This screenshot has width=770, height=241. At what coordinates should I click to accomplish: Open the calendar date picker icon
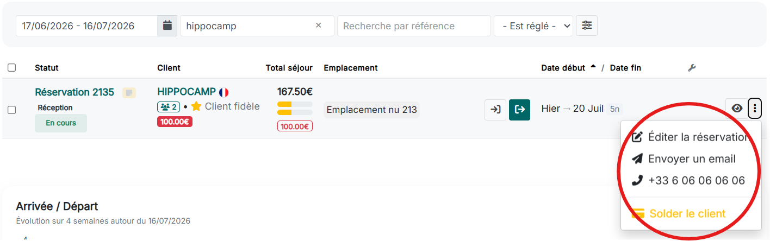click(167, 26)
